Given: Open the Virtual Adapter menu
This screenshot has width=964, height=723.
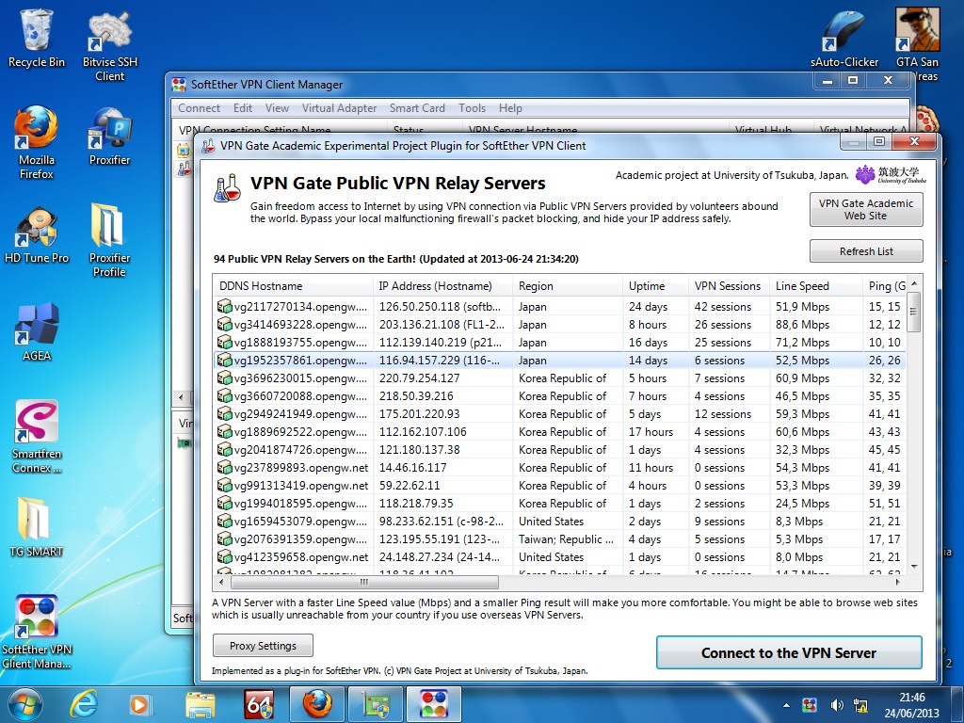Looking at the screenshot, I should (339, 108).
